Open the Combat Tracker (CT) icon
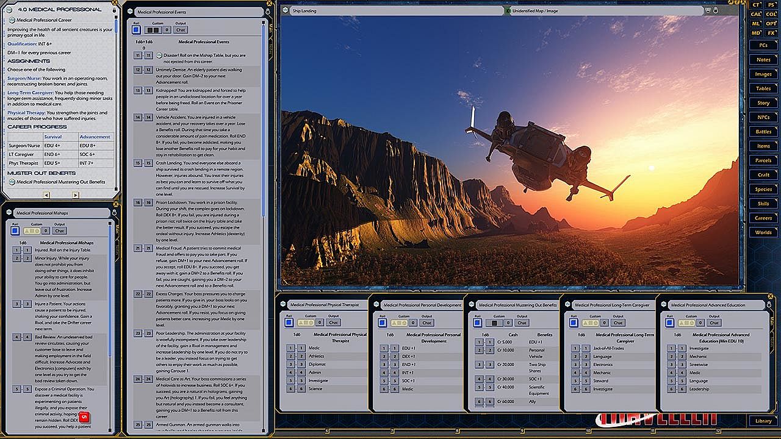The width and height of the screenshot is (781, 439). 757,5
